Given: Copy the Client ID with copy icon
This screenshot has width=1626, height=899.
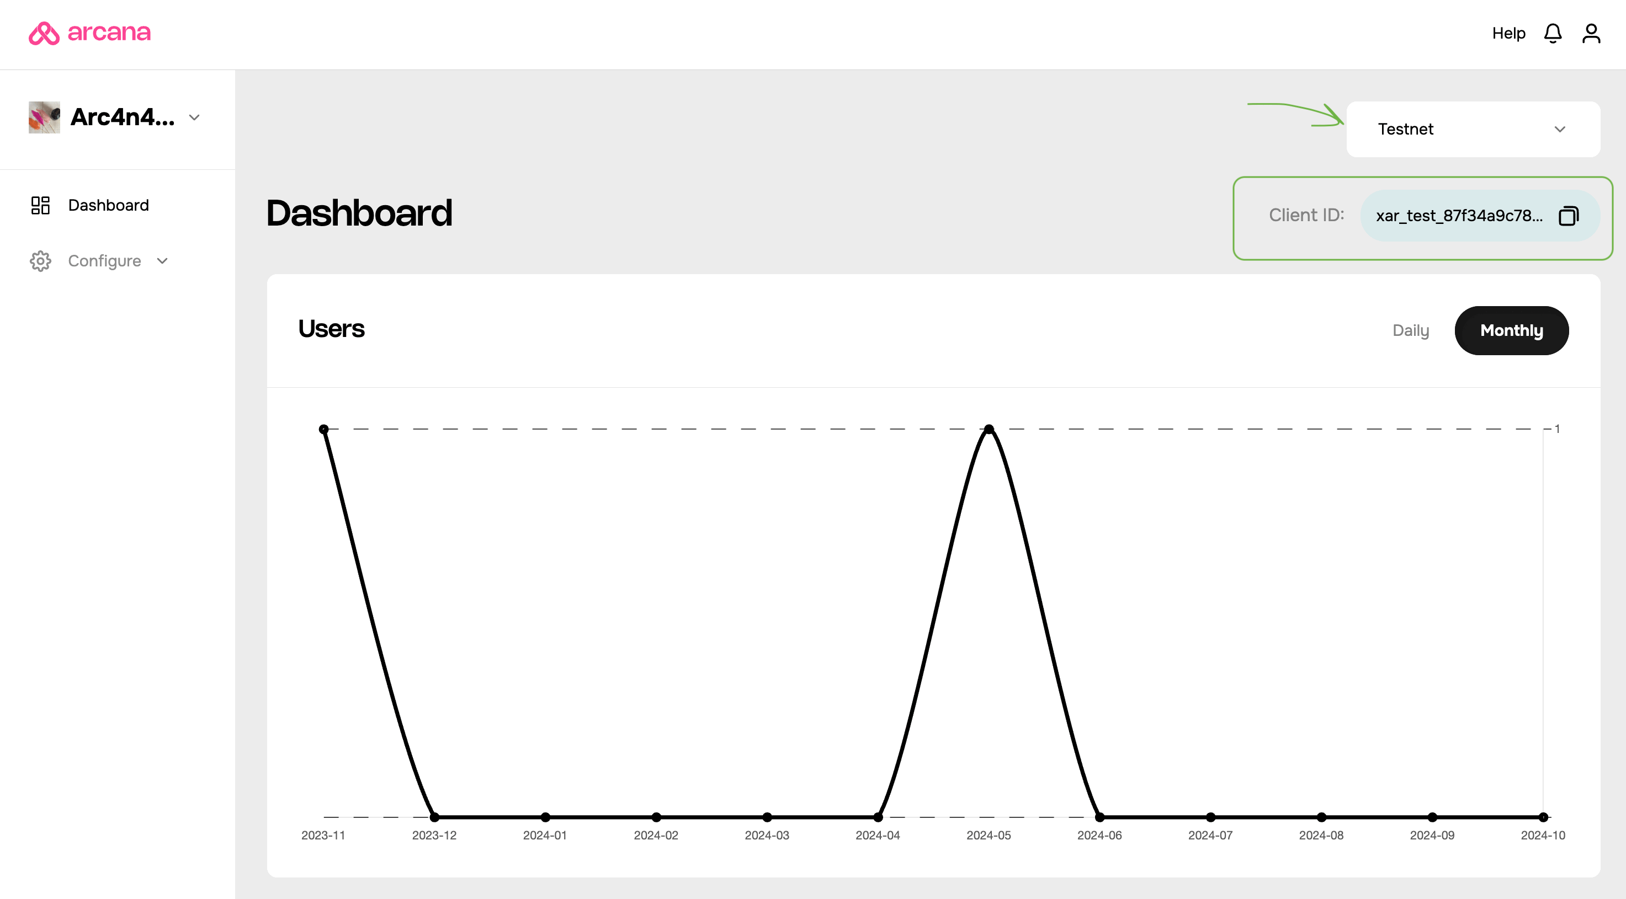Looking at the screenshot, I should tap(1568, 216).
